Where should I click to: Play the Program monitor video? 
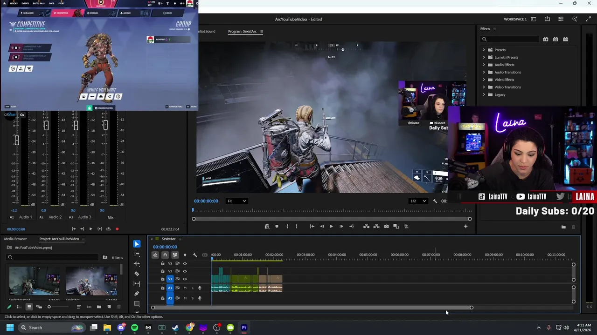331,227
